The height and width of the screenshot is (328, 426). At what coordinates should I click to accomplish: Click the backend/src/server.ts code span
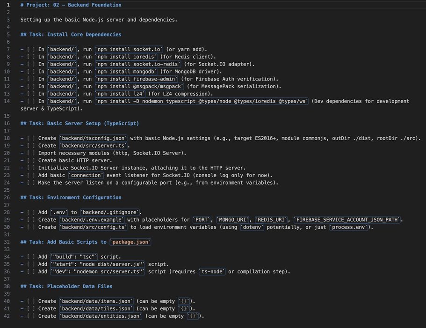click(90, 146)
